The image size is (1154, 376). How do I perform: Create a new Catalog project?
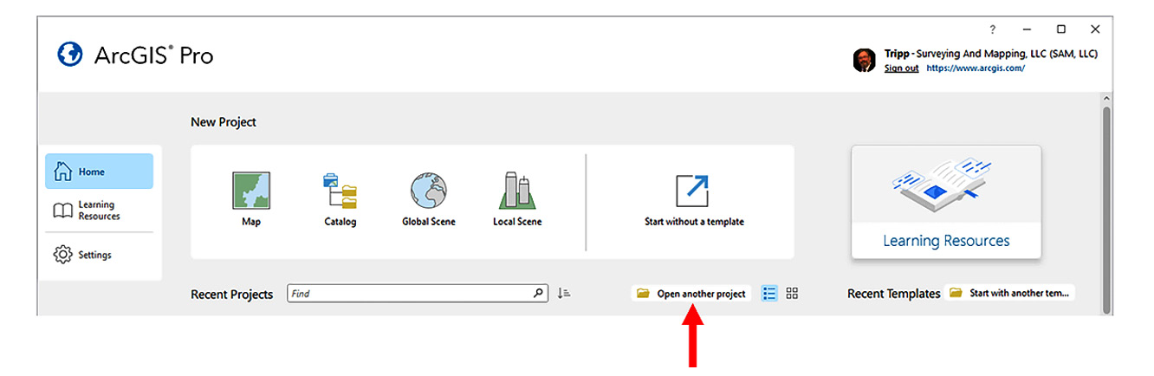[x=340, y=199]
